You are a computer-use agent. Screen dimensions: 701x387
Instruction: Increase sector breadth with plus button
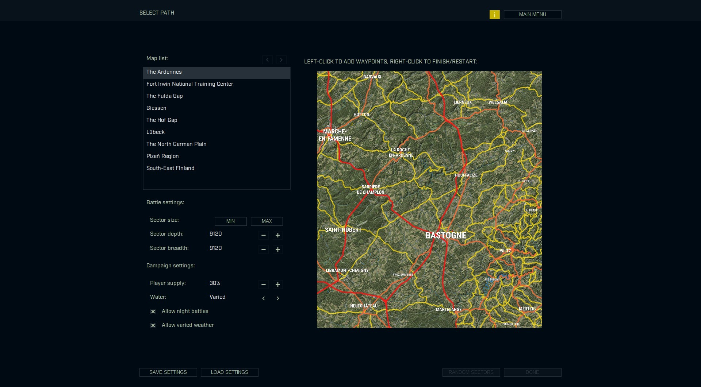[277, 249]
